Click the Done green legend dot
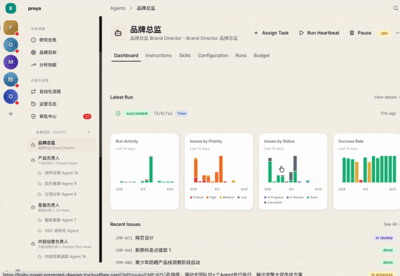 coord(308,197)
